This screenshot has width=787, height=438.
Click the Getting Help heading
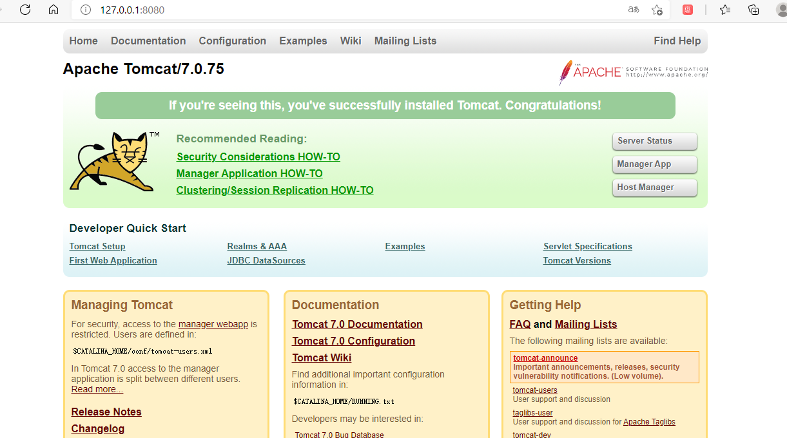click(x=545, y=305)
